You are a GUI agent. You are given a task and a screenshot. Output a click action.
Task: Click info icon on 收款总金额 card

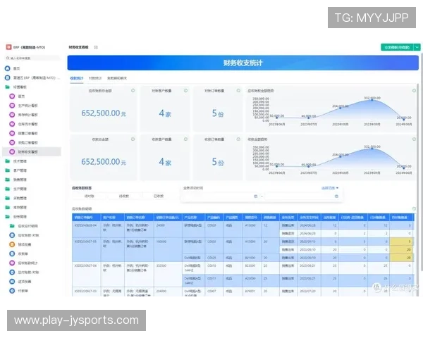pos(133,139)
